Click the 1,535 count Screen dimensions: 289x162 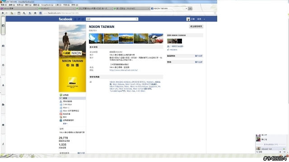(62, 145)
